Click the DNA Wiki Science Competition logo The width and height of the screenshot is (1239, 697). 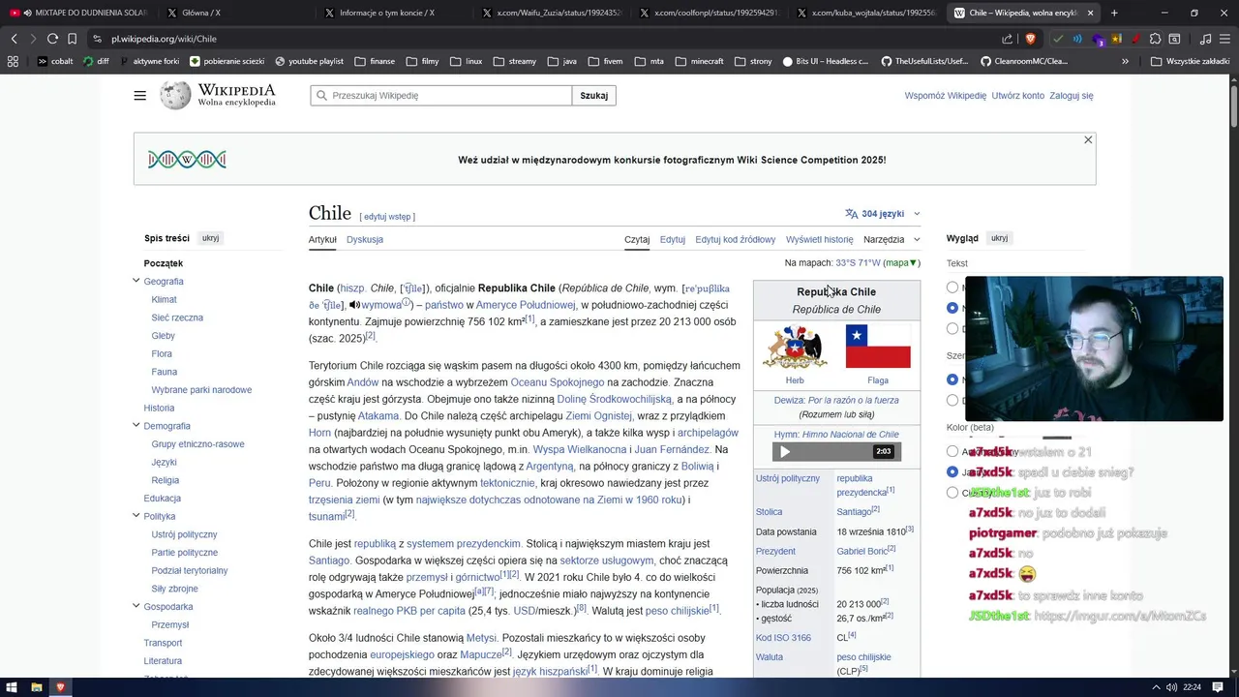pos(187,160)
